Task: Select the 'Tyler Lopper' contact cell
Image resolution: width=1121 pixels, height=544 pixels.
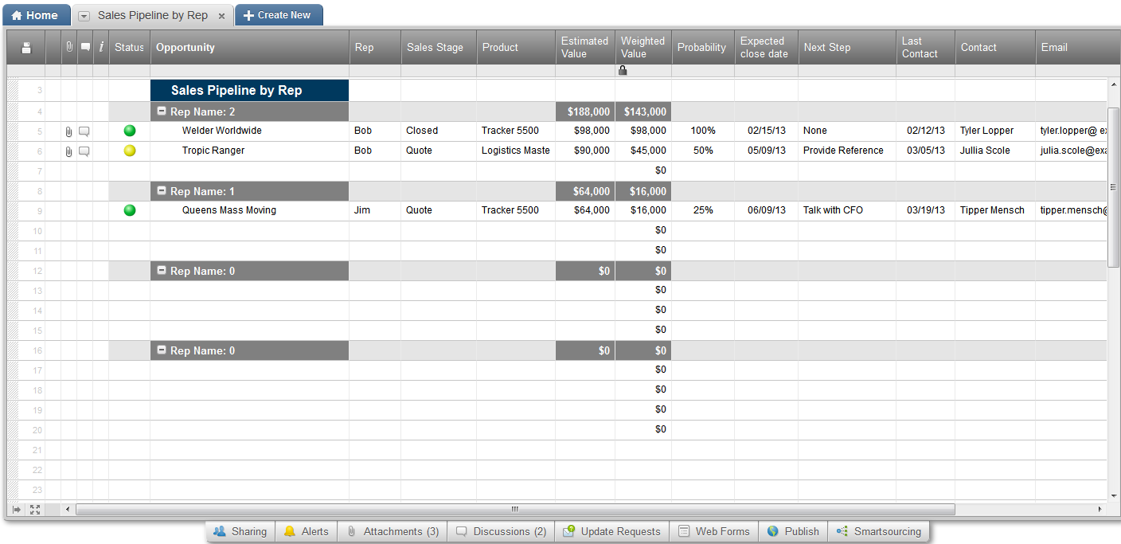Action: 995,131
